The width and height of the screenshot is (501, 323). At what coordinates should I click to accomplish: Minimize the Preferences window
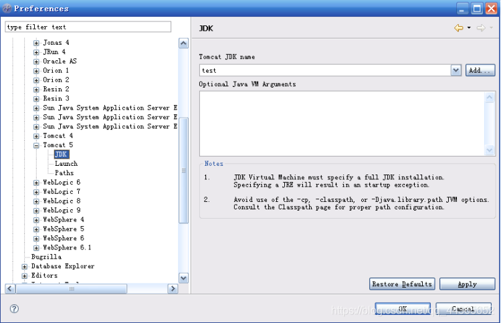point(462,9)
